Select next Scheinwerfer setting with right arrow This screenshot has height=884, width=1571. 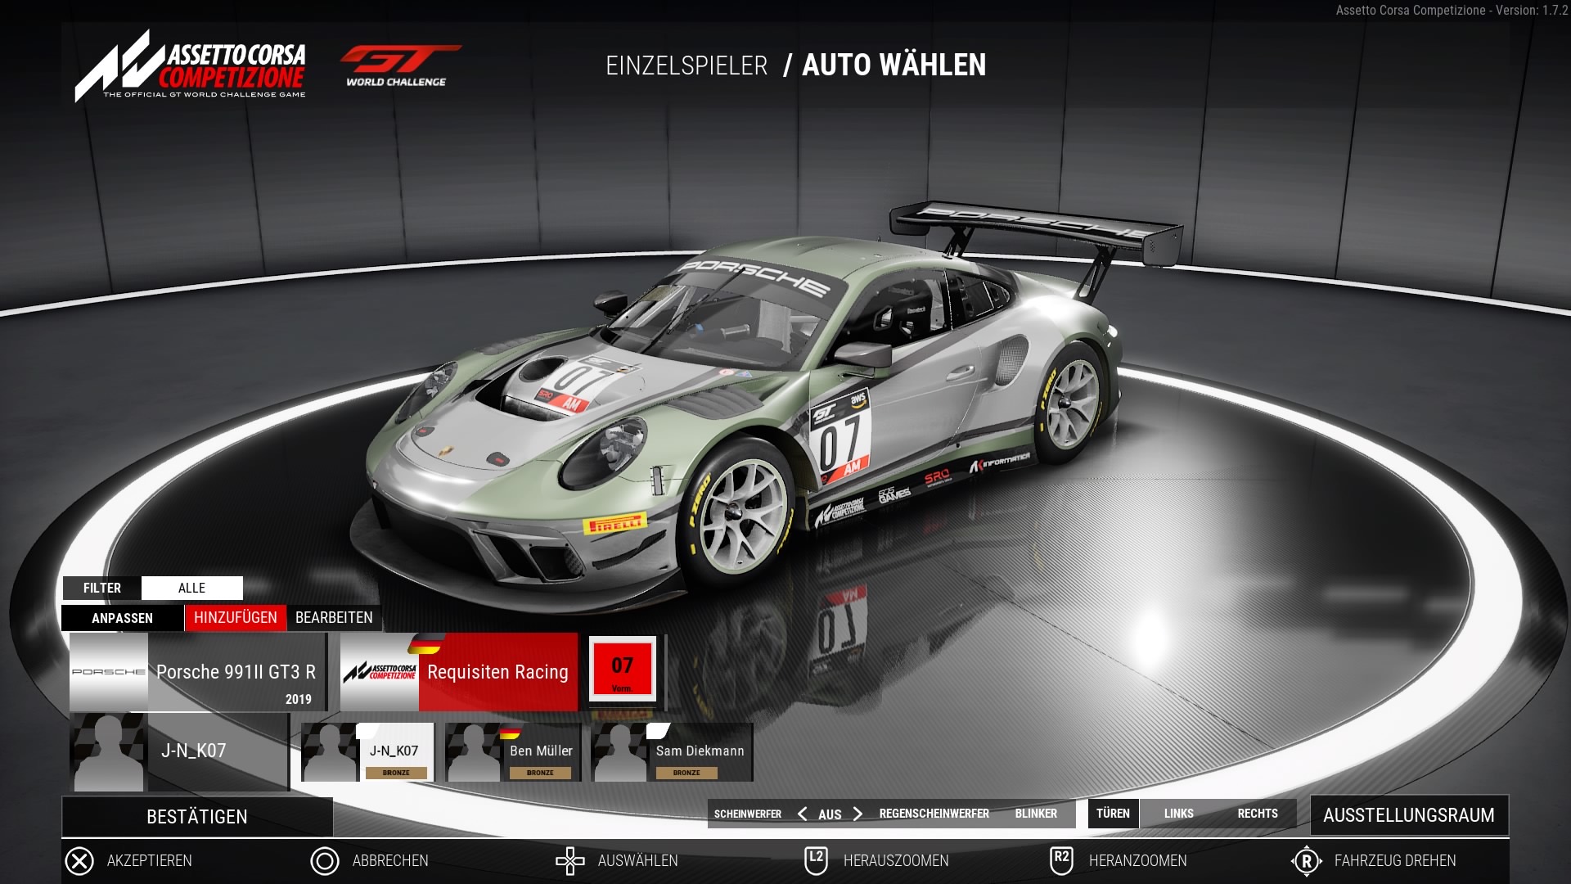tap(858, 814)
